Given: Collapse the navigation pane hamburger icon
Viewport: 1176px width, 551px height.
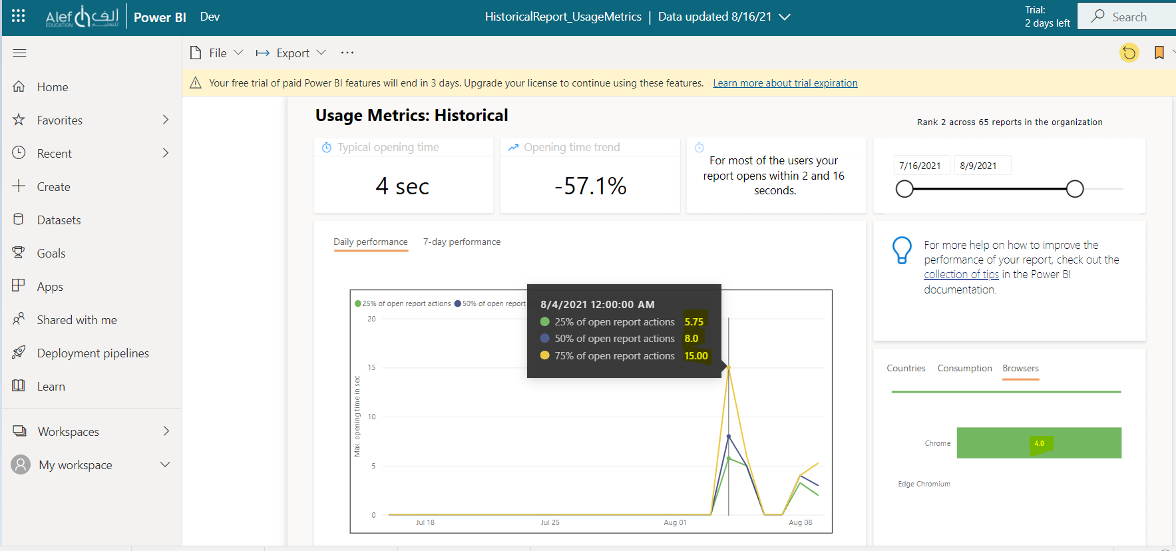Looking at the screenshot, I should 20,53.
